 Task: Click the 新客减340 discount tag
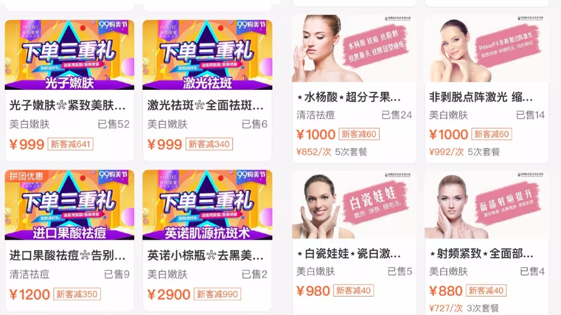pos(209,144)
